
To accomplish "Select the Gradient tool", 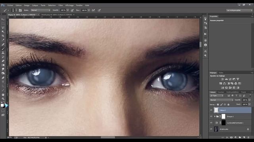I will tap(3, 65).
